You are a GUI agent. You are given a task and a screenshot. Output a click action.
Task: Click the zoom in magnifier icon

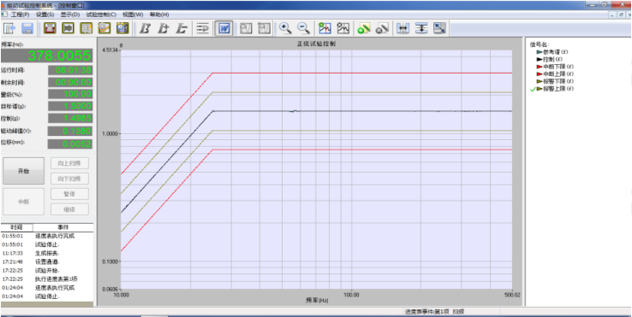pos(285,28)
